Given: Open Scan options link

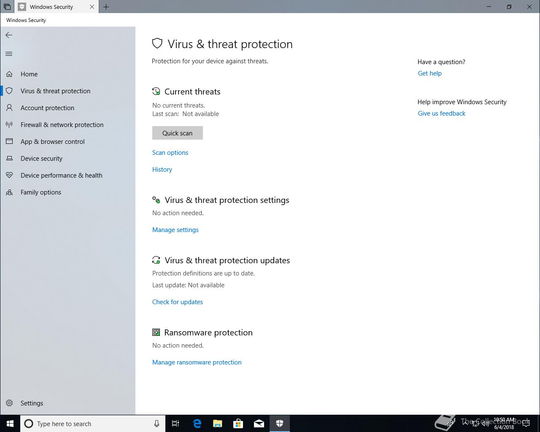Looking at the screenshot, I should tap(170, 152).
